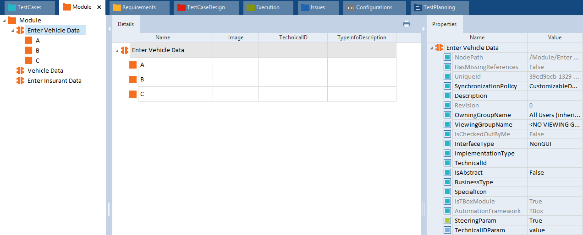Click the green Execution folder icon
This screenshot has width=583, height=235.
pyautogui.click(x=250, y=7)
